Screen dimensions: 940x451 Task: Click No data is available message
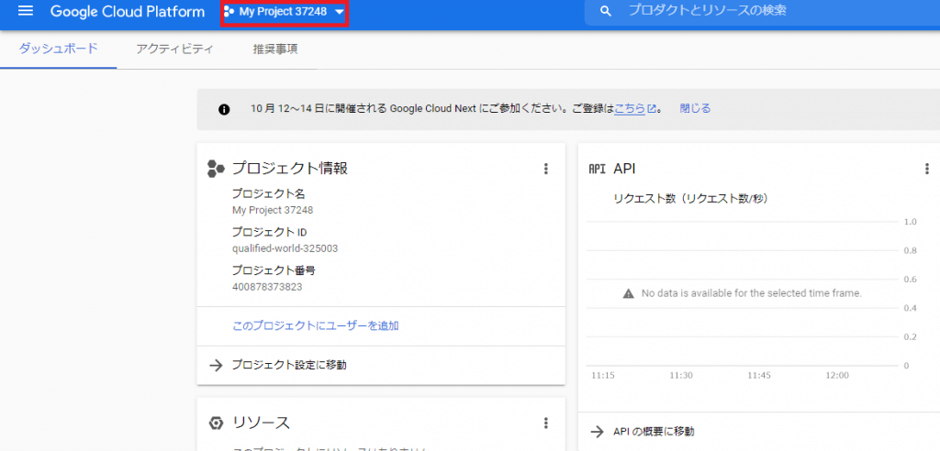click(752, 294)
